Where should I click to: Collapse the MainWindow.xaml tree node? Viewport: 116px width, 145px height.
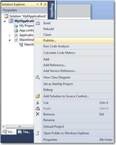tap(9, 40)
